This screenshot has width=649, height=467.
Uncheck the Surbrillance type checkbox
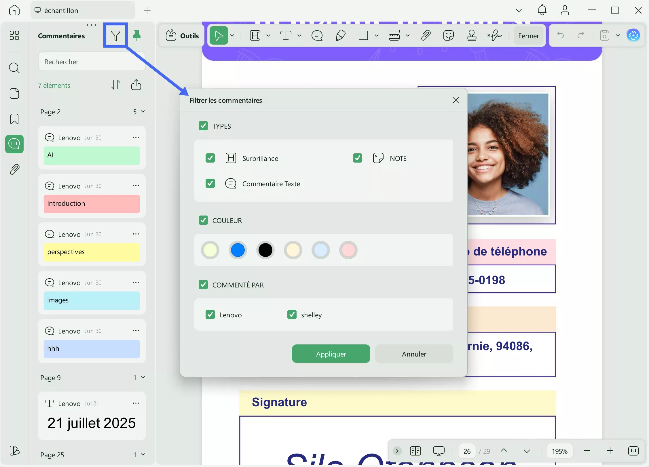pos(210,158)
